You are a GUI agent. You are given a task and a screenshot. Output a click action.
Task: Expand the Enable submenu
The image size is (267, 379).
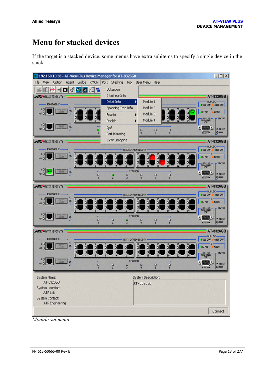click(x=120, y=114)
